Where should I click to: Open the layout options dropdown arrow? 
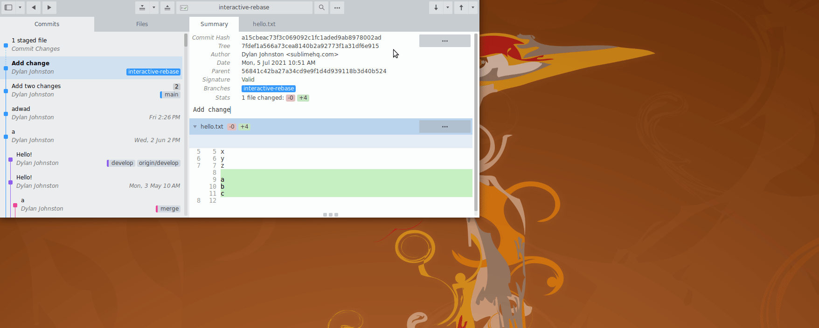pyautogui.click(x=20, y=7)
